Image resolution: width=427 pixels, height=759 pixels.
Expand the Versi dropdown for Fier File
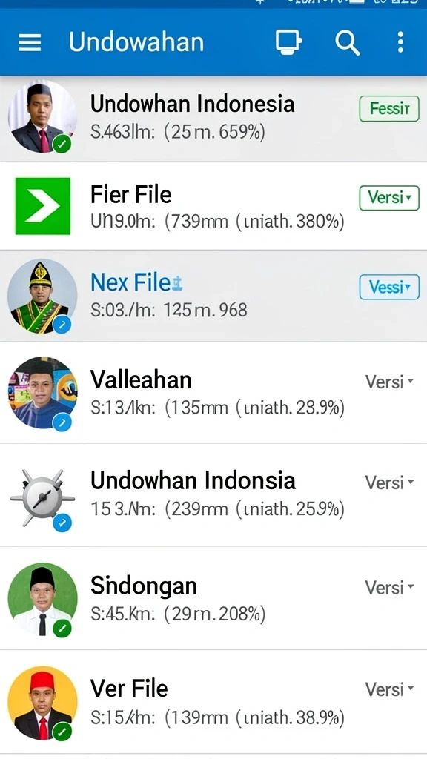[x=389, y=197]
